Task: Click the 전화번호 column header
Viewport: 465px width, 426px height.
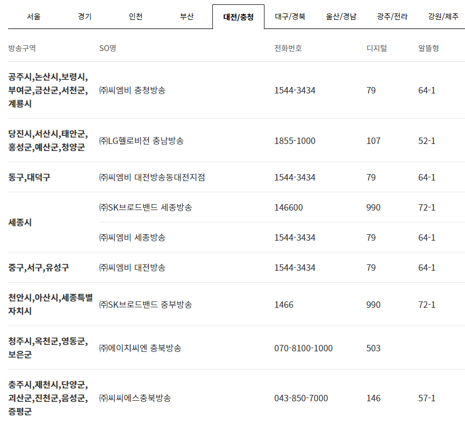Action: (x=288, y=48)
